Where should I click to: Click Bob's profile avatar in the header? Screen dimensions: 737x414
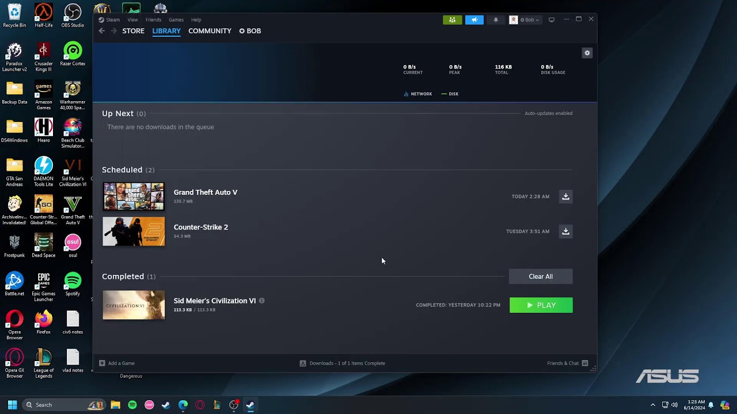pyautogui.click(x=514, y=20)
